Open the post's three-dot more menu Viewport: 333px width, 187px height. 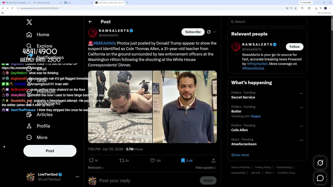(x=215, y=32)
